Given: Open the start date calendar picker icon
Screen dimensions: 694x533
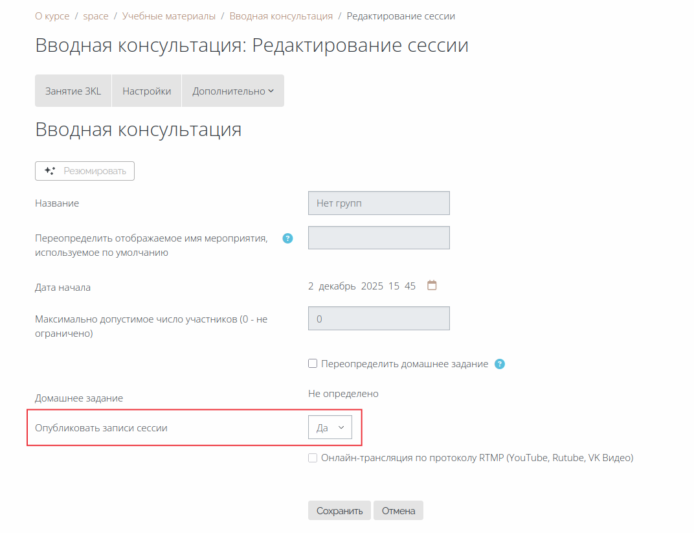Looking at the screenshot, I should (x=432, y=286).
